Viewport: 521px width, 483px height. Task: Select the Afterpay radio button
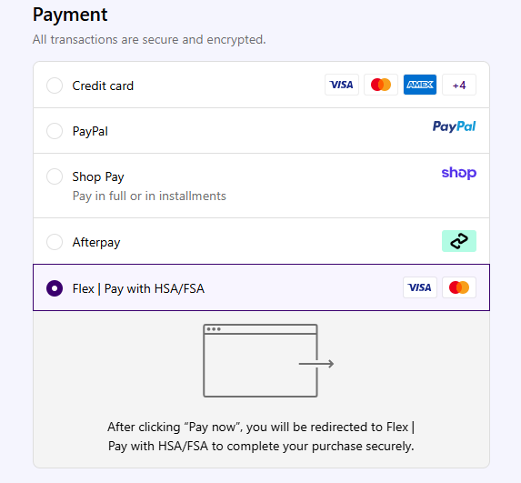tap(55, 242)
